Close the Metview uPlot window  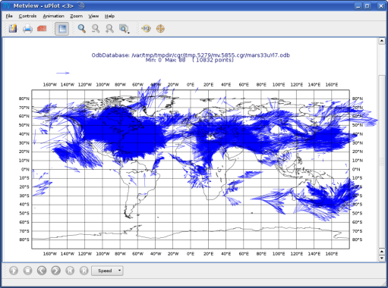[x=381, y=6]
